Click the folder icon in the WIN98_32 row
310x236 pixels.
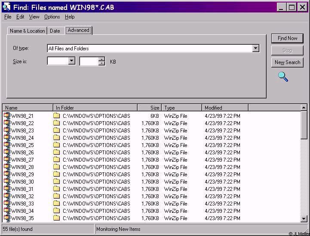point(57,196)
